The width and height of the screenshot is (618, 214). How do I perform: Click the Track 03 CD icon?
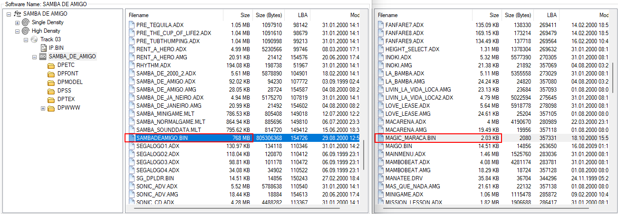[x=34, y=39]
